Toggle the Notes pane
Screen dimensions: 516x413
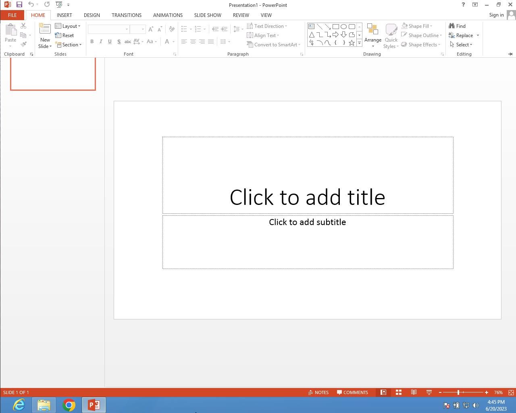(318, 392)
